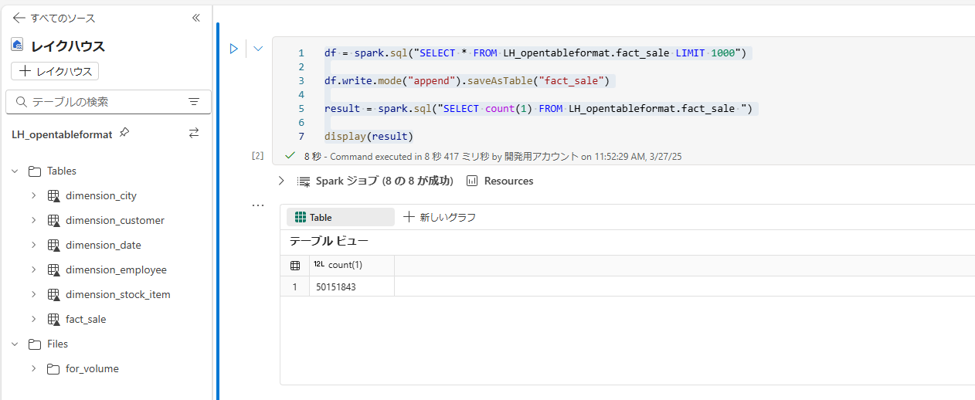Click the fact_sale table icon
This screenshot has width=975, height=400.
(x=53, y=320)
